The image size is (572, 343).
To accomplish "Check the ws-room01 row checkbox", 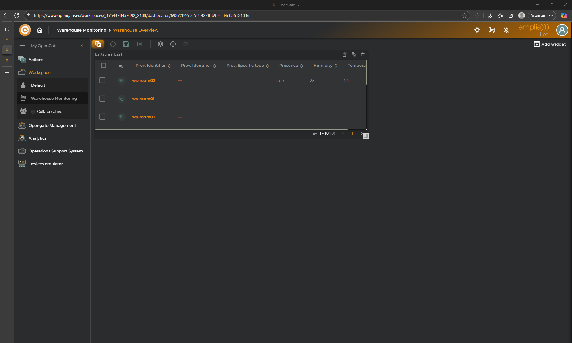I will coord(102,99).
